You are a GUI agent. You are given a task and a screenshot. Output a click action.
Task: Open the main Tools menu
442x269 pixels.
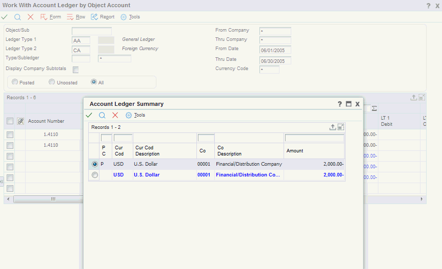coord(130,17)
